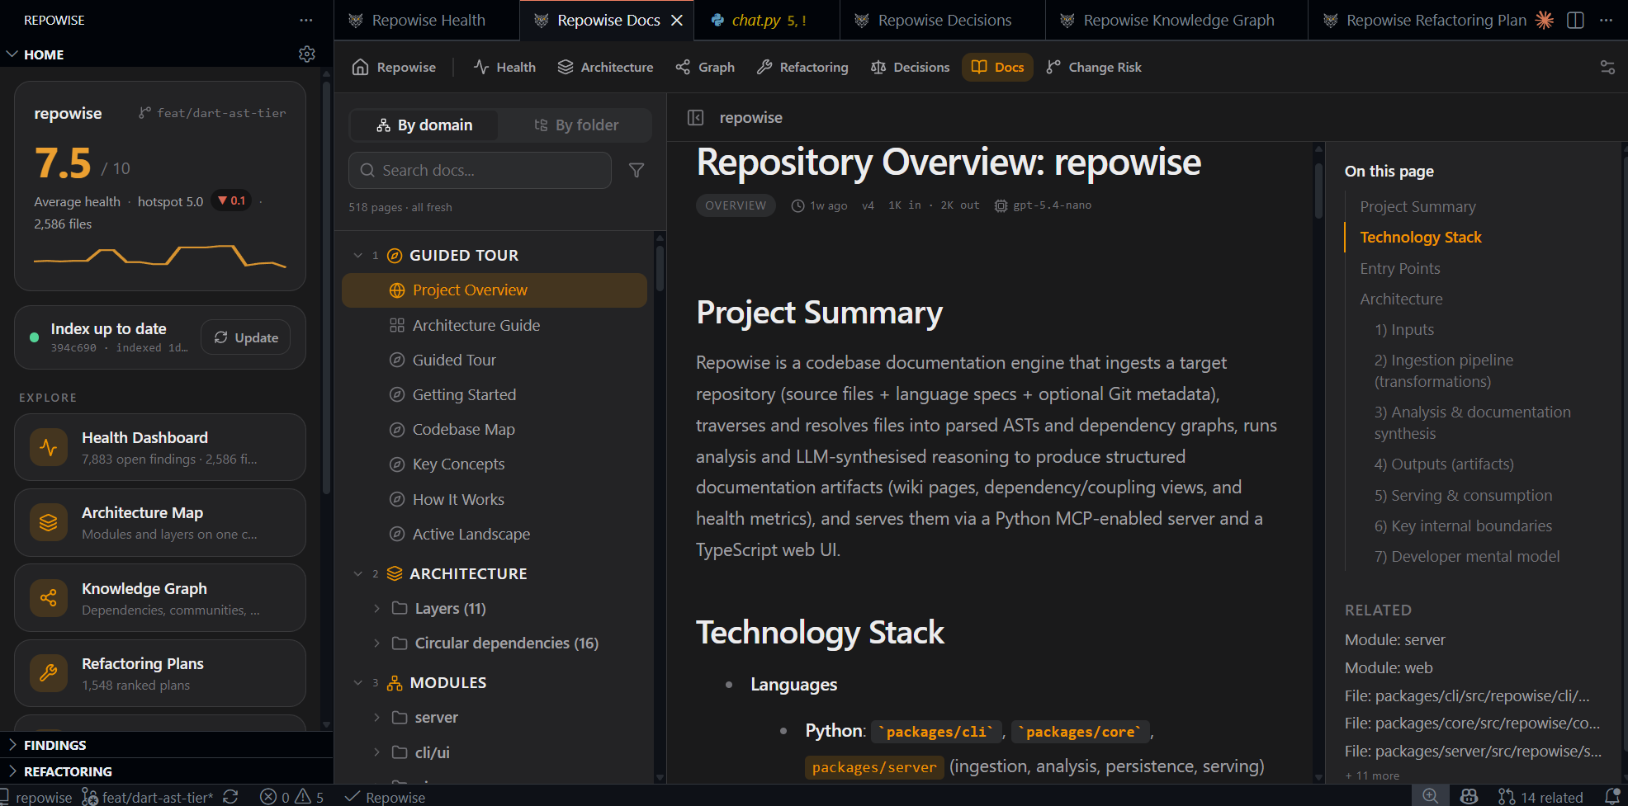Open editor more actions ellipsis
This screenshot has height=806, width=1628.
(1606, 20)
